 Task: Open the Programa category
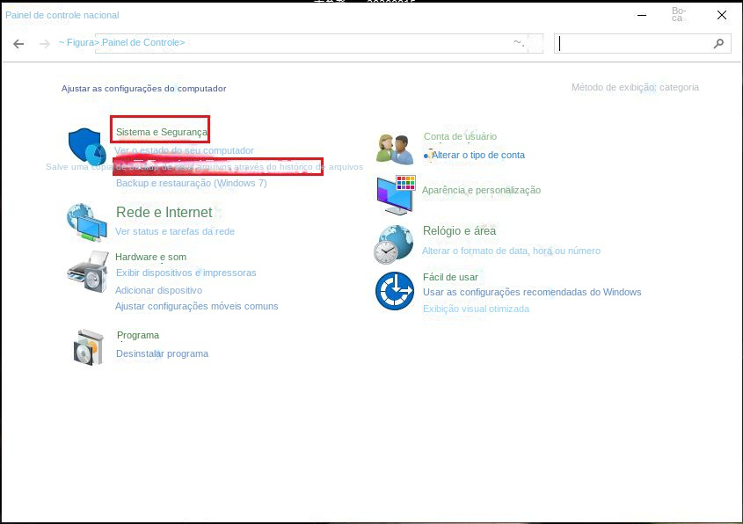(x=138, y=336)
